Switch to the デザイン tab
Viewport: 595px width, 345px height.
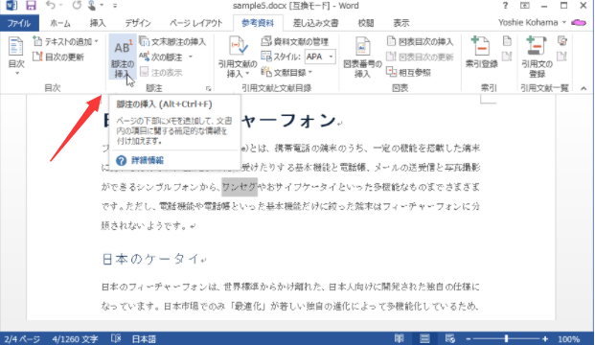click(138, 23)
